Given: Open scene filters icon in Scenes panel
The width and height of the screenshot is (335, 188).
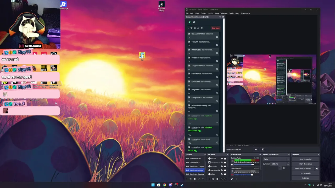Looking at the screenshot, I should (195, 179).
